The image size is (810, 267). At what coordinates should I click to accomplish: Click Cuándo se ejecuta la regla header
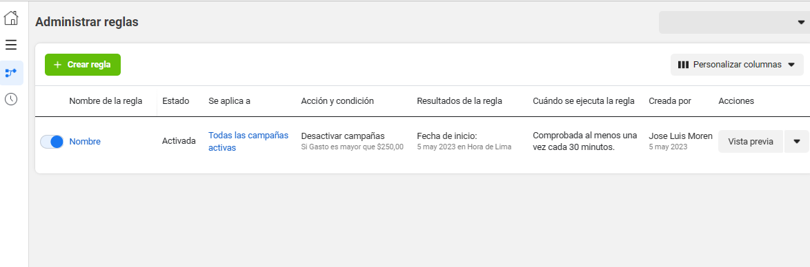coord(584,101)
